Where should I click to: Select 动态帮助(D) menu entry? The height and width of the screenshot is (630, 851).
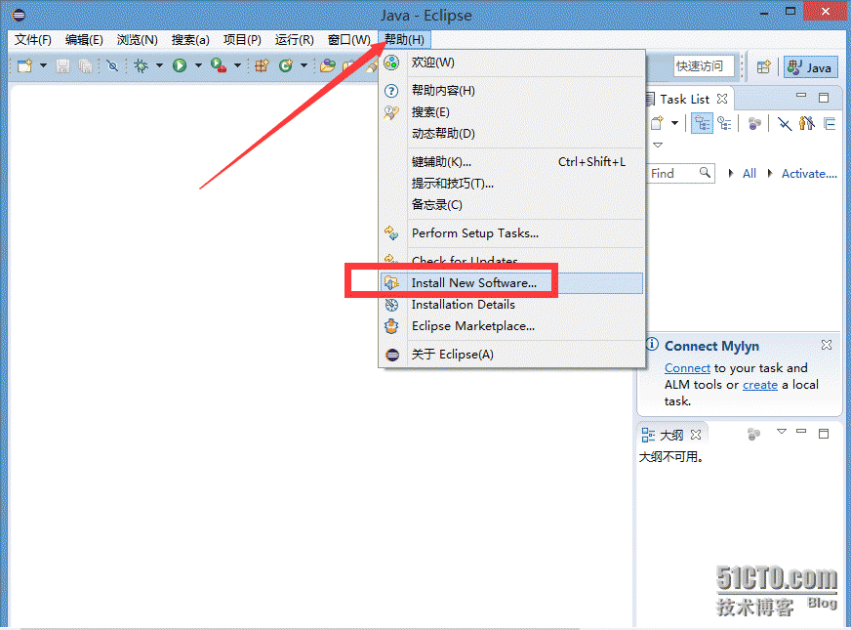tap(511, 134)
